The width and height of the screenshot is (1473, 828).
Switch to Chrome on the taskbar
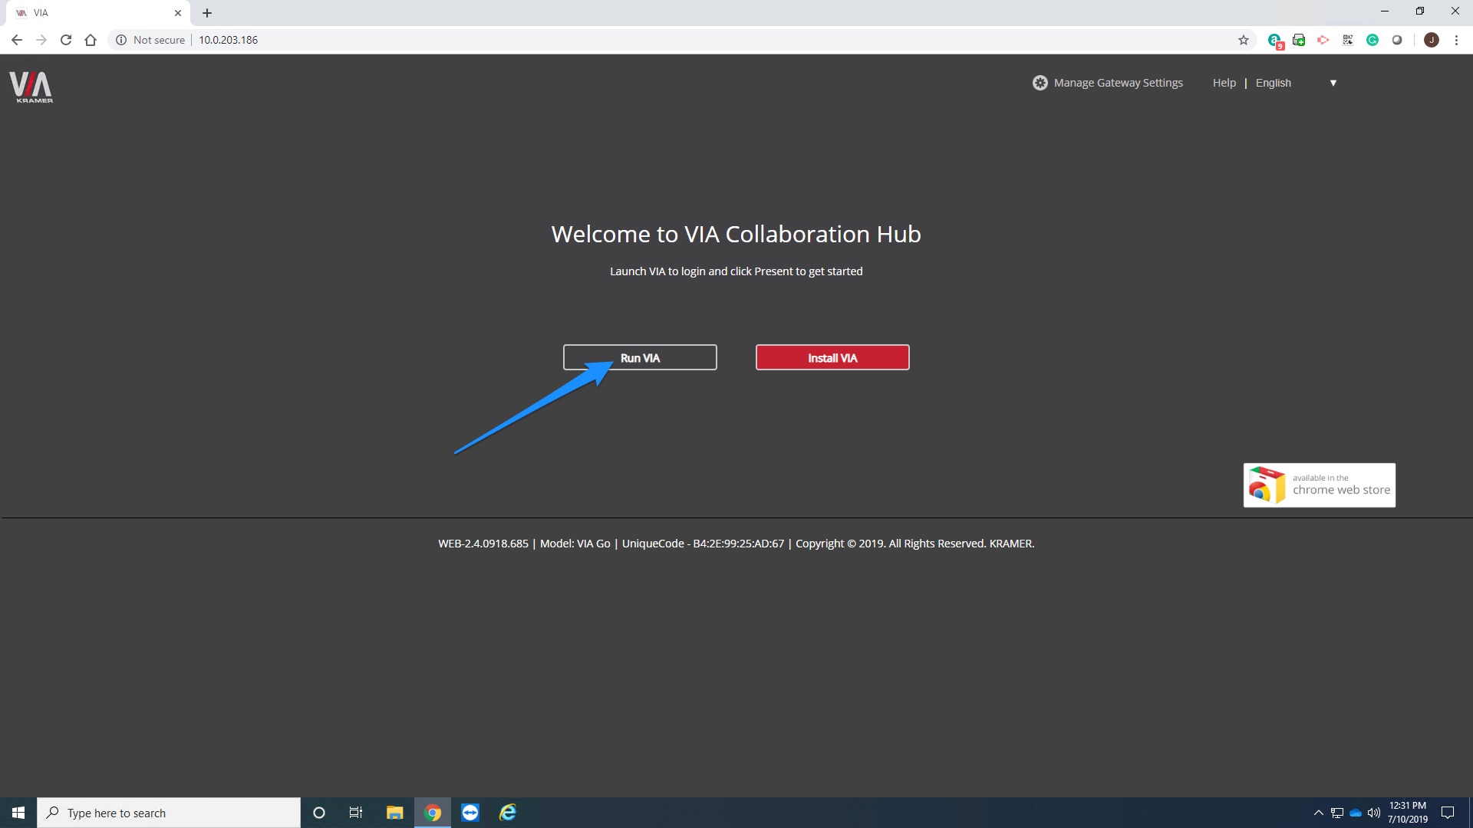pyautogui.click(x=433, y=813)
